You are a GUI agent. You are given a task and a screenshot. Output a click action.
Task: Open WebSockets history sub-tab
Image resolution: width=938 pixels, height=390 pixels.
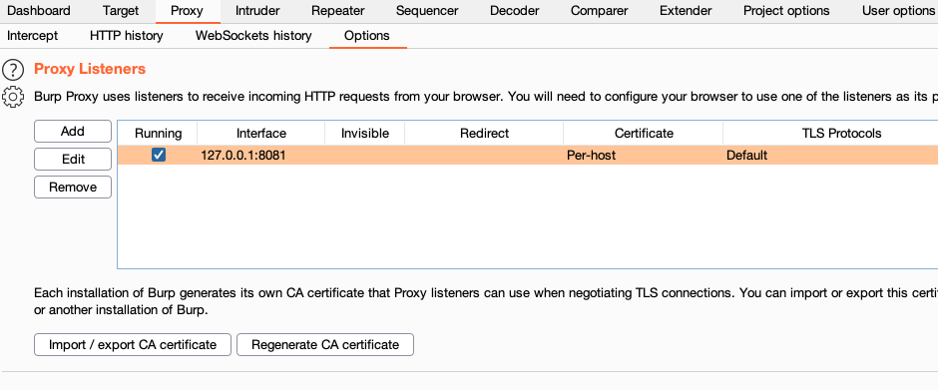coord(253,36)
